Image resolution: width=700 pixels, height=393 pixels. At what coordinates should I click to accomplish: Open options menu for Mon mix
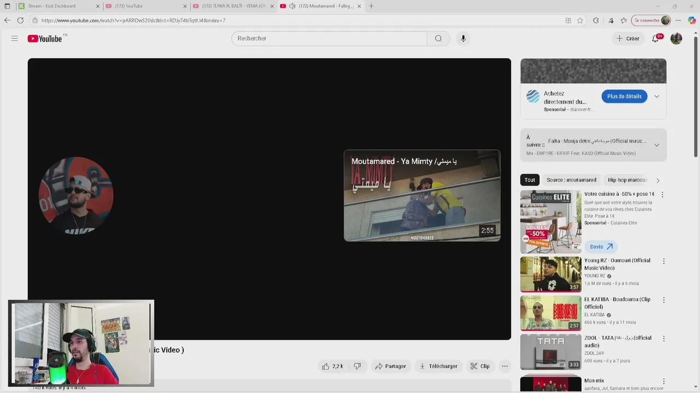pyautogui.click(x=664, y=382)
